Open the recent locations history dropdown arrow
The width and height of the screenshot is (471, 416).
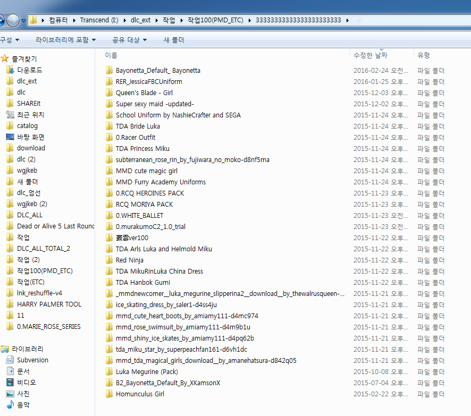pos(24,21)
